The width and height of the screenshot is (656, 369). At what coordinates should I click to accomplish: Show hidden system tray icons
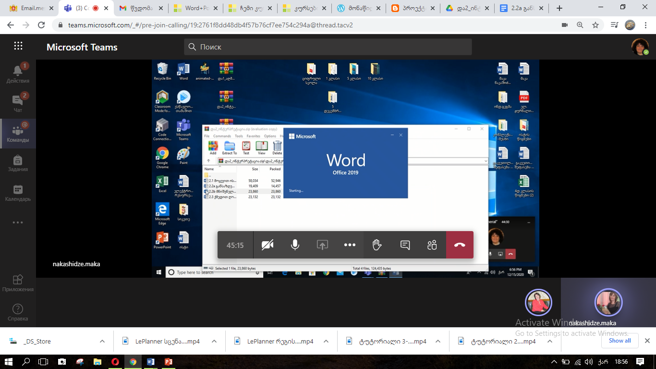click(x=554, y=362)
